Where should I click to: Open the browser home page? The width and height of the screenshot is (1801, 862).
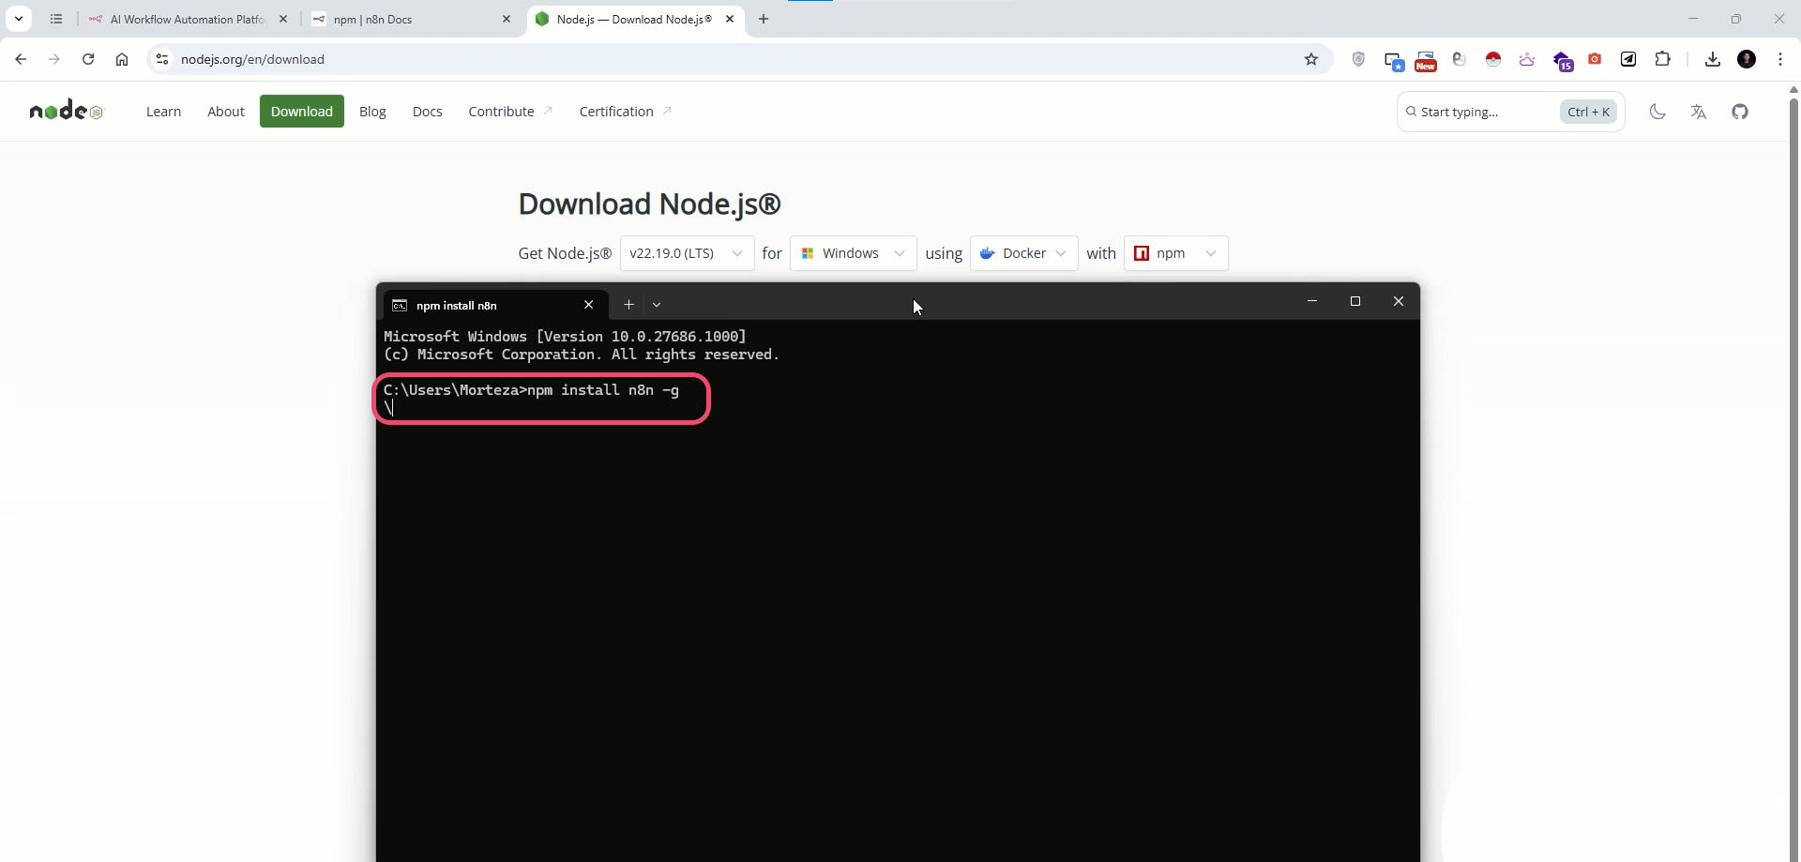(x=122, y=59)
